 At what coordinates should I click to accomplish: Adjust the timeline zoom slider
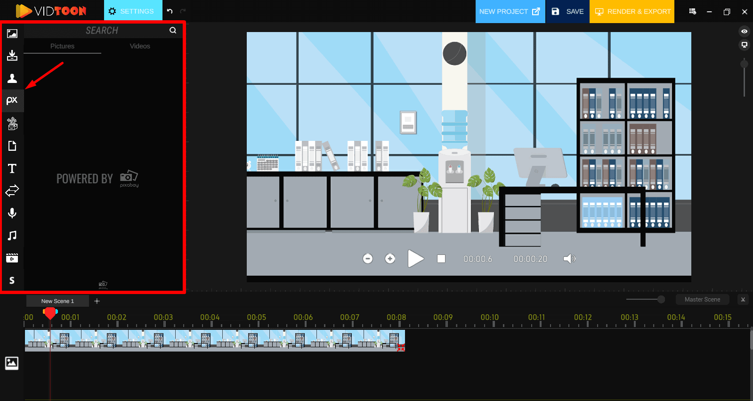click(x=661, y=300)
